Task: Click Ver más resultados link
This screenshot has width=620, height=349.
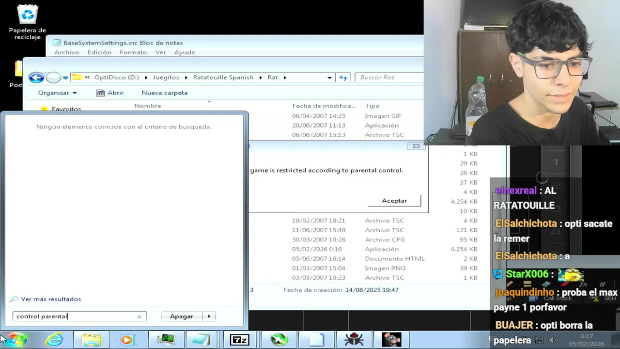Action: [x=51, y=299]
